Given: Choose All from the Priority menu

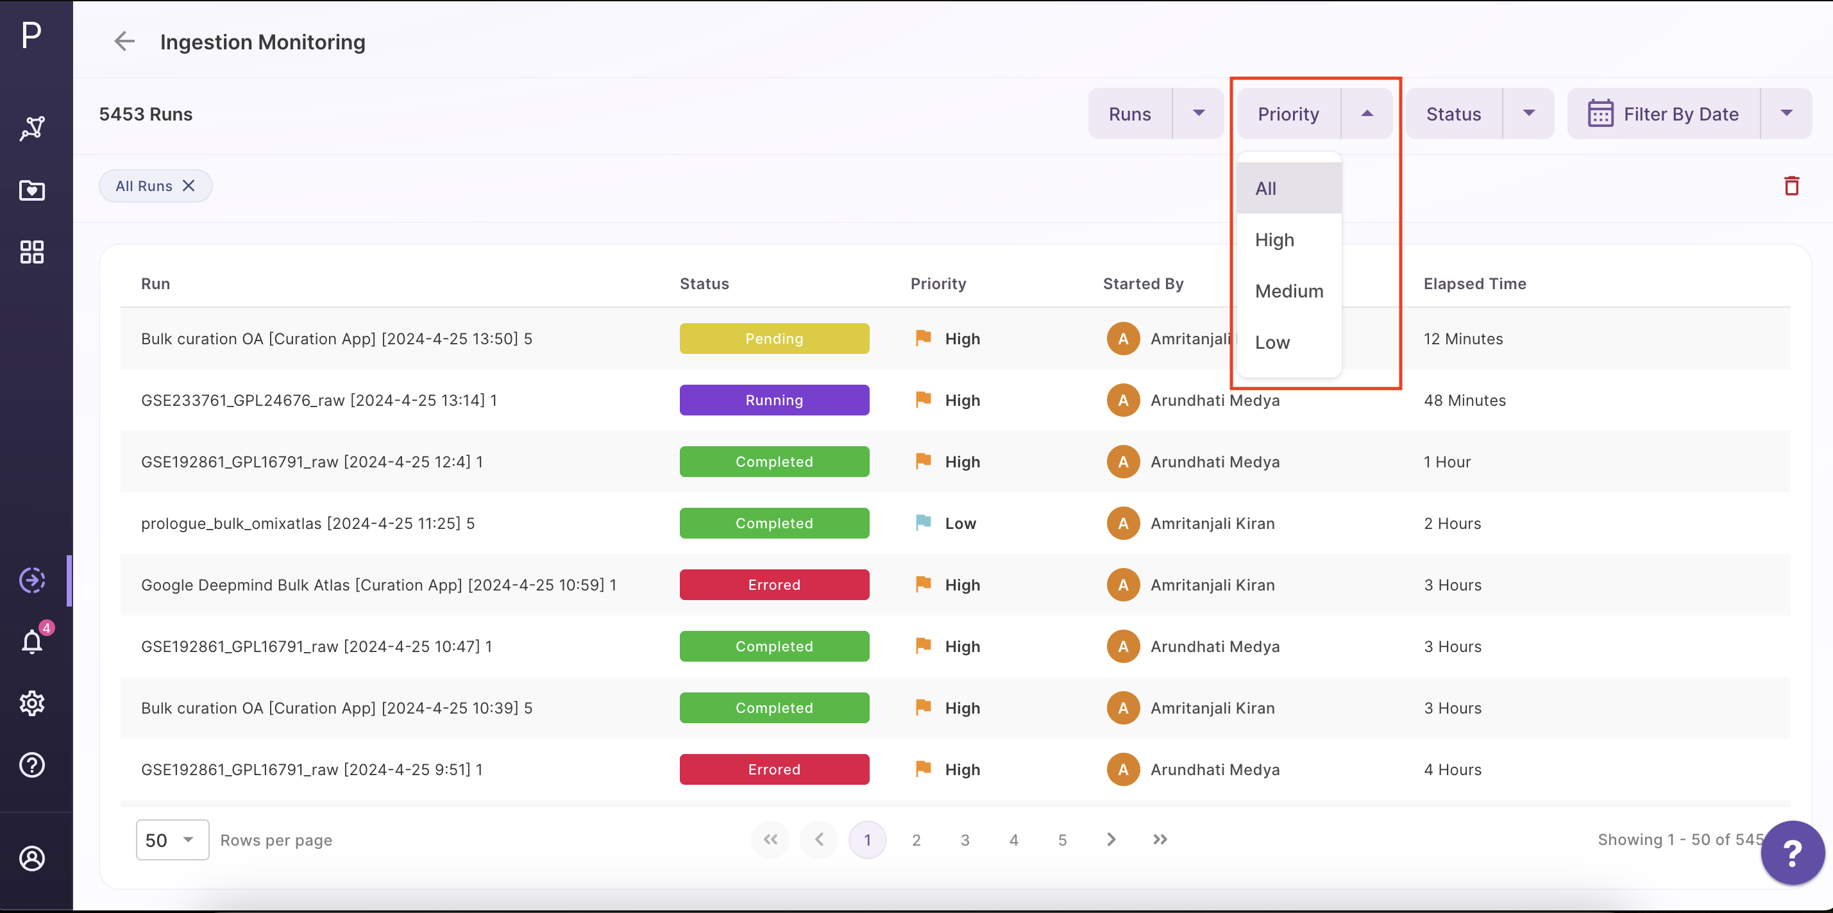Looking at the screenshot, I should point(1267,188).
